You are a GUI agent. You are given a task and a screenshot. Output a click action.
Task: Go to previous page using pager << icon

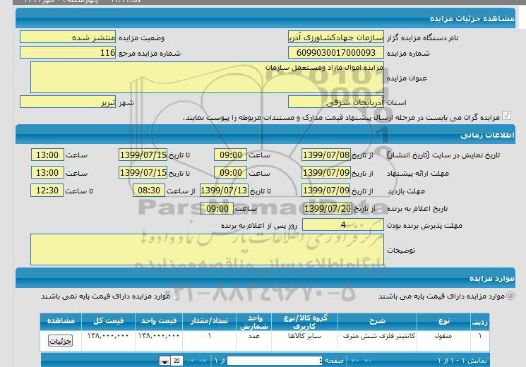[x=203, y=361]
